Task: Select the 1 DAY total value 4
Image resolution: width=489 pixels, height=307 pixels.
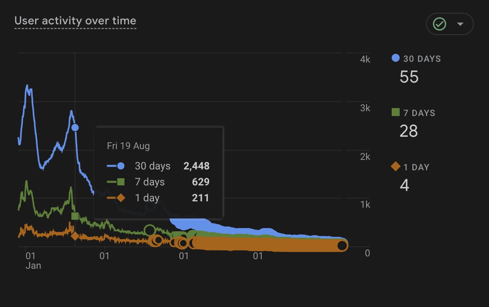Action: coord(404,185)
